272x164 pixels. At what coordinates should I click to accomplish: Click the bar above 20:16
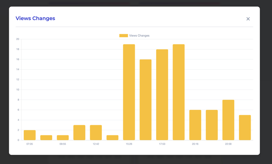(x=195, y=125)
